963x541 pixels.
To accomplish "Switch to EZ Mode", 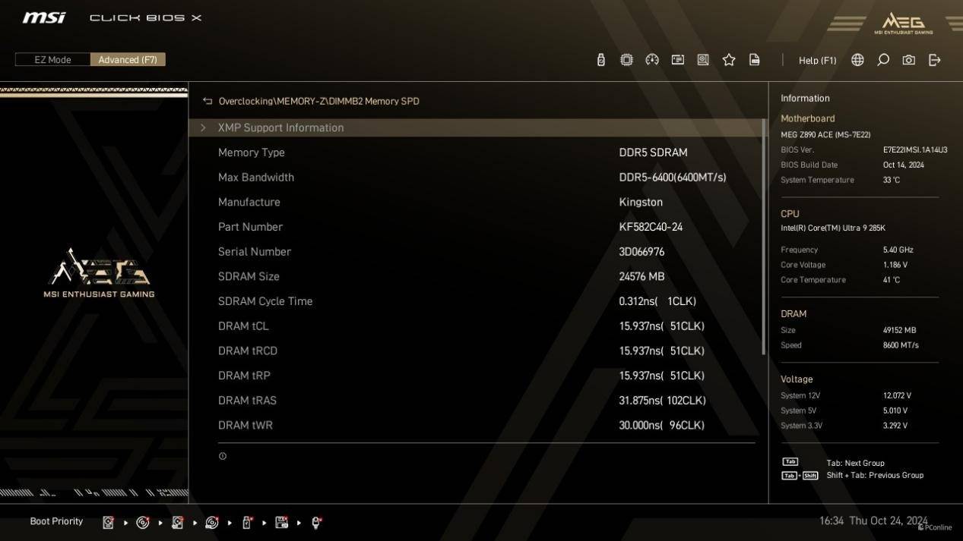I will (x=52, y=60).
